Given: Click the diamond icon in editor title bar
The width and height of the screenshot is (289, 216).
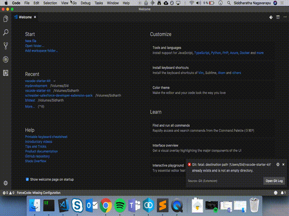Looking at the screenshot, I should pyautogui.click(x=271, y=17).
